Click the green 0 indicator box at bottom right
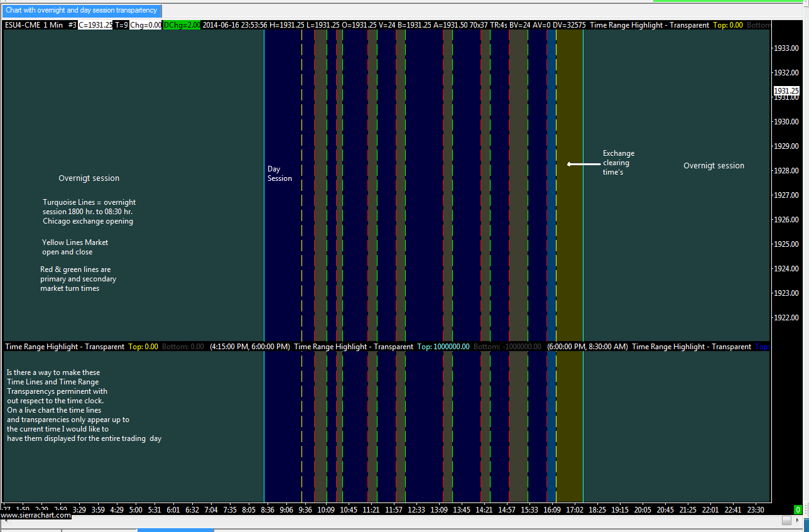 (798, 510)
